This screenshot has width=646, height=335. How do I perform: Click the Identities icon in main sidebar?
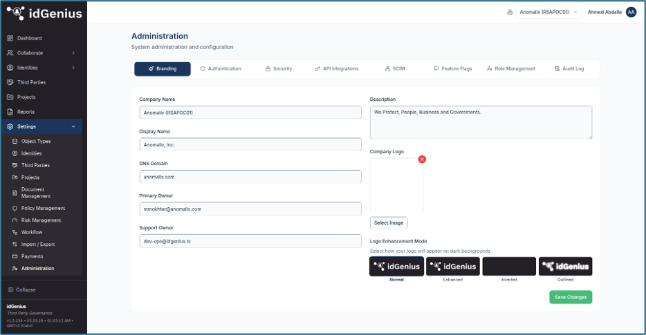coord(10,68)
